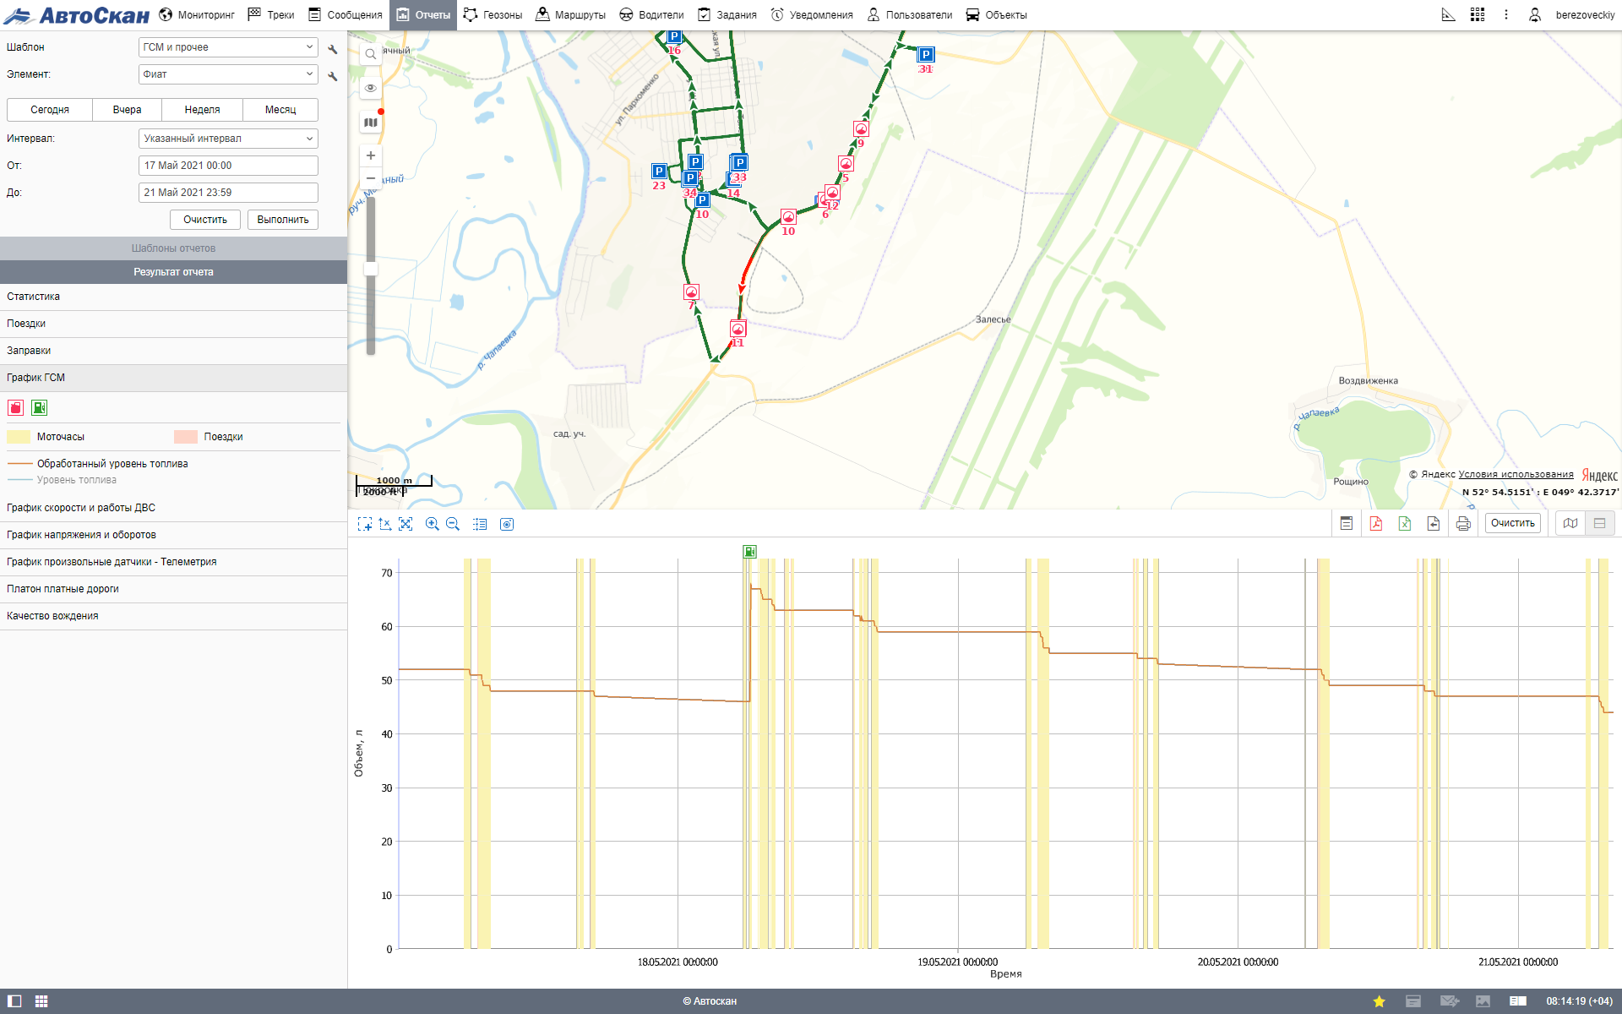Export report to PDF icon
Screen dimensions: 1622x1014
[1376, 524]
